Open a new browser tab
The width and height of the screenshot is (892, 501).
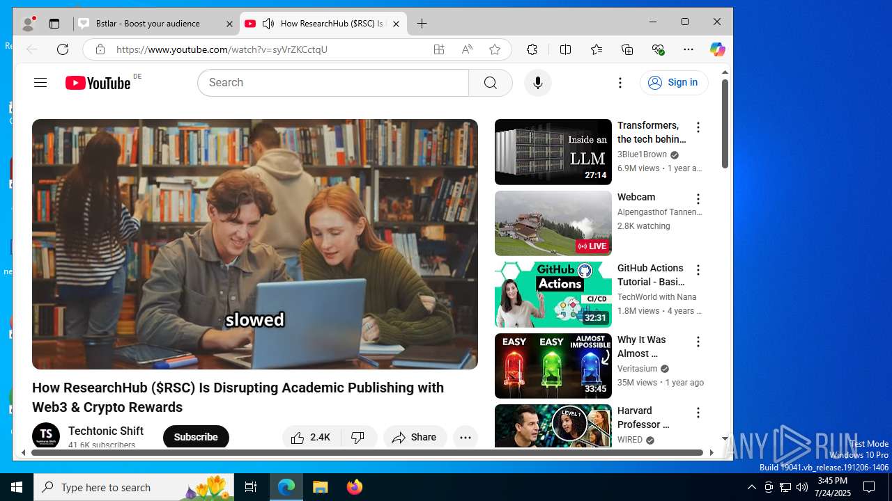click(x=422, y=24)
